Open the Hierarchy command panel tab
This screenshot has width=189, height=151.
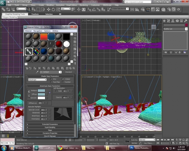pos(173,21)
